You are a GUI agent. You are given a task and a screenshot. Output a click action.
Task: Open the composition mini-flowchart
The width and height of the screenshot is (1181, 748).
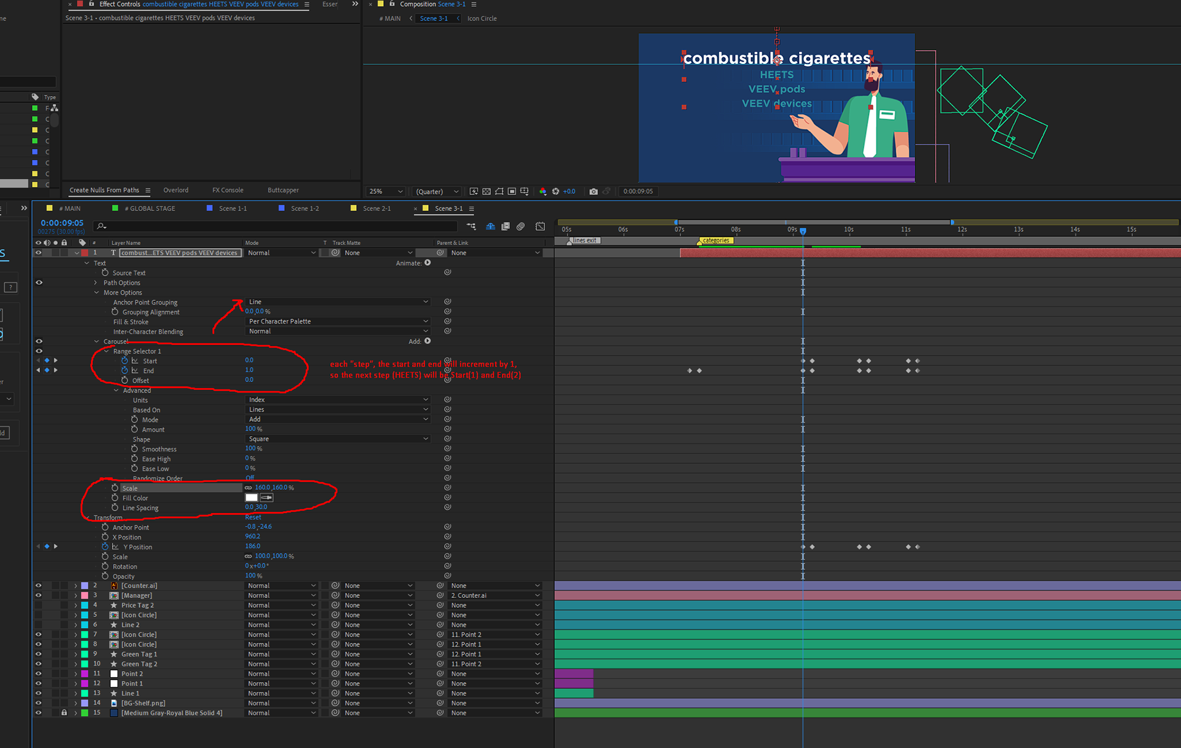[471, 226]
